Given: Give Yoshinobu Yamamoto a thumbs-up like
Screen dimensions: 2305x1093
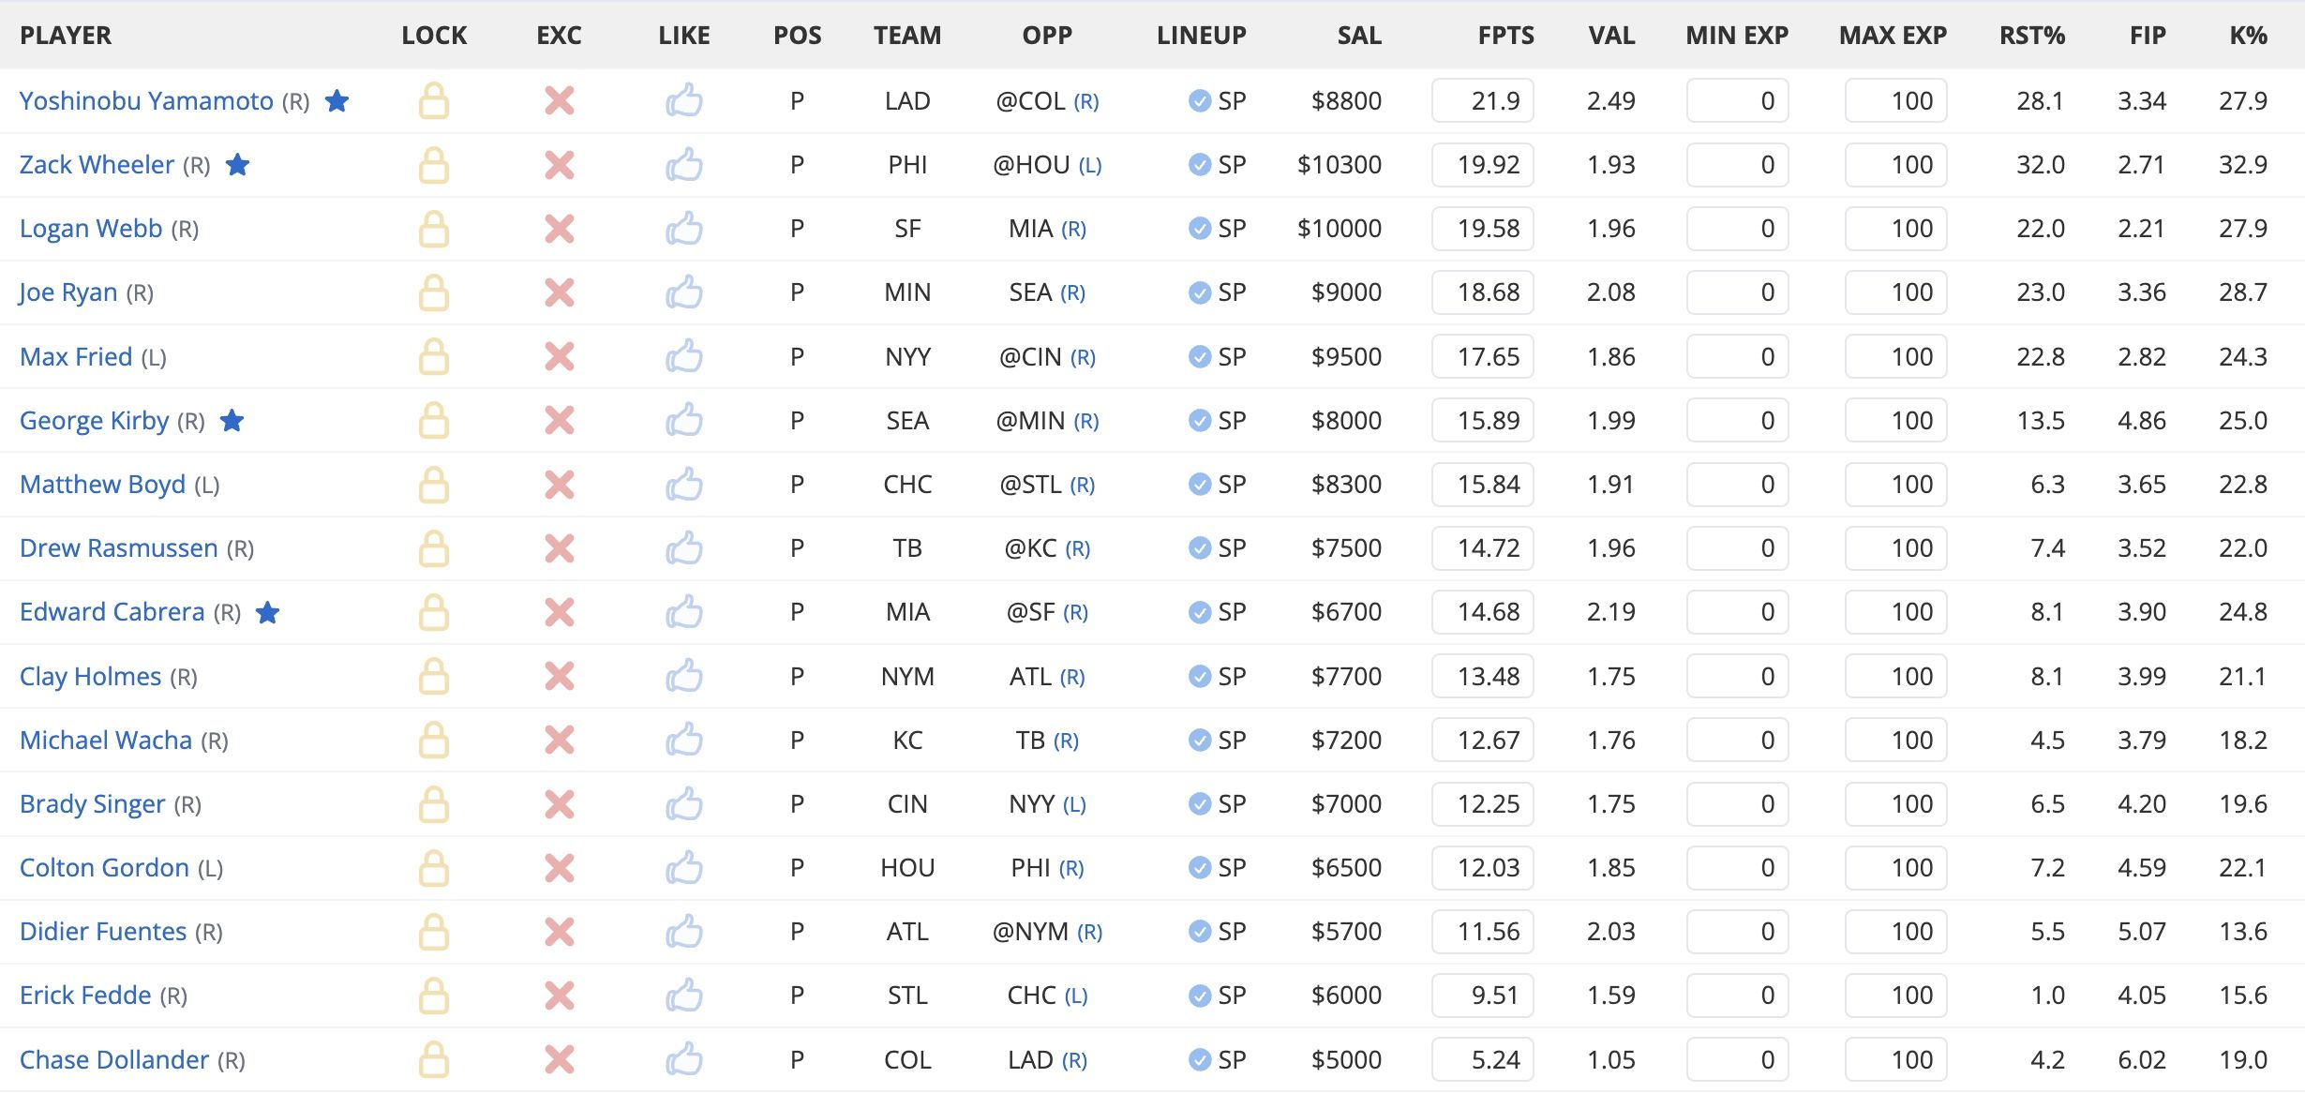Looking at the screenshot, I should click(x=684, y=100).
